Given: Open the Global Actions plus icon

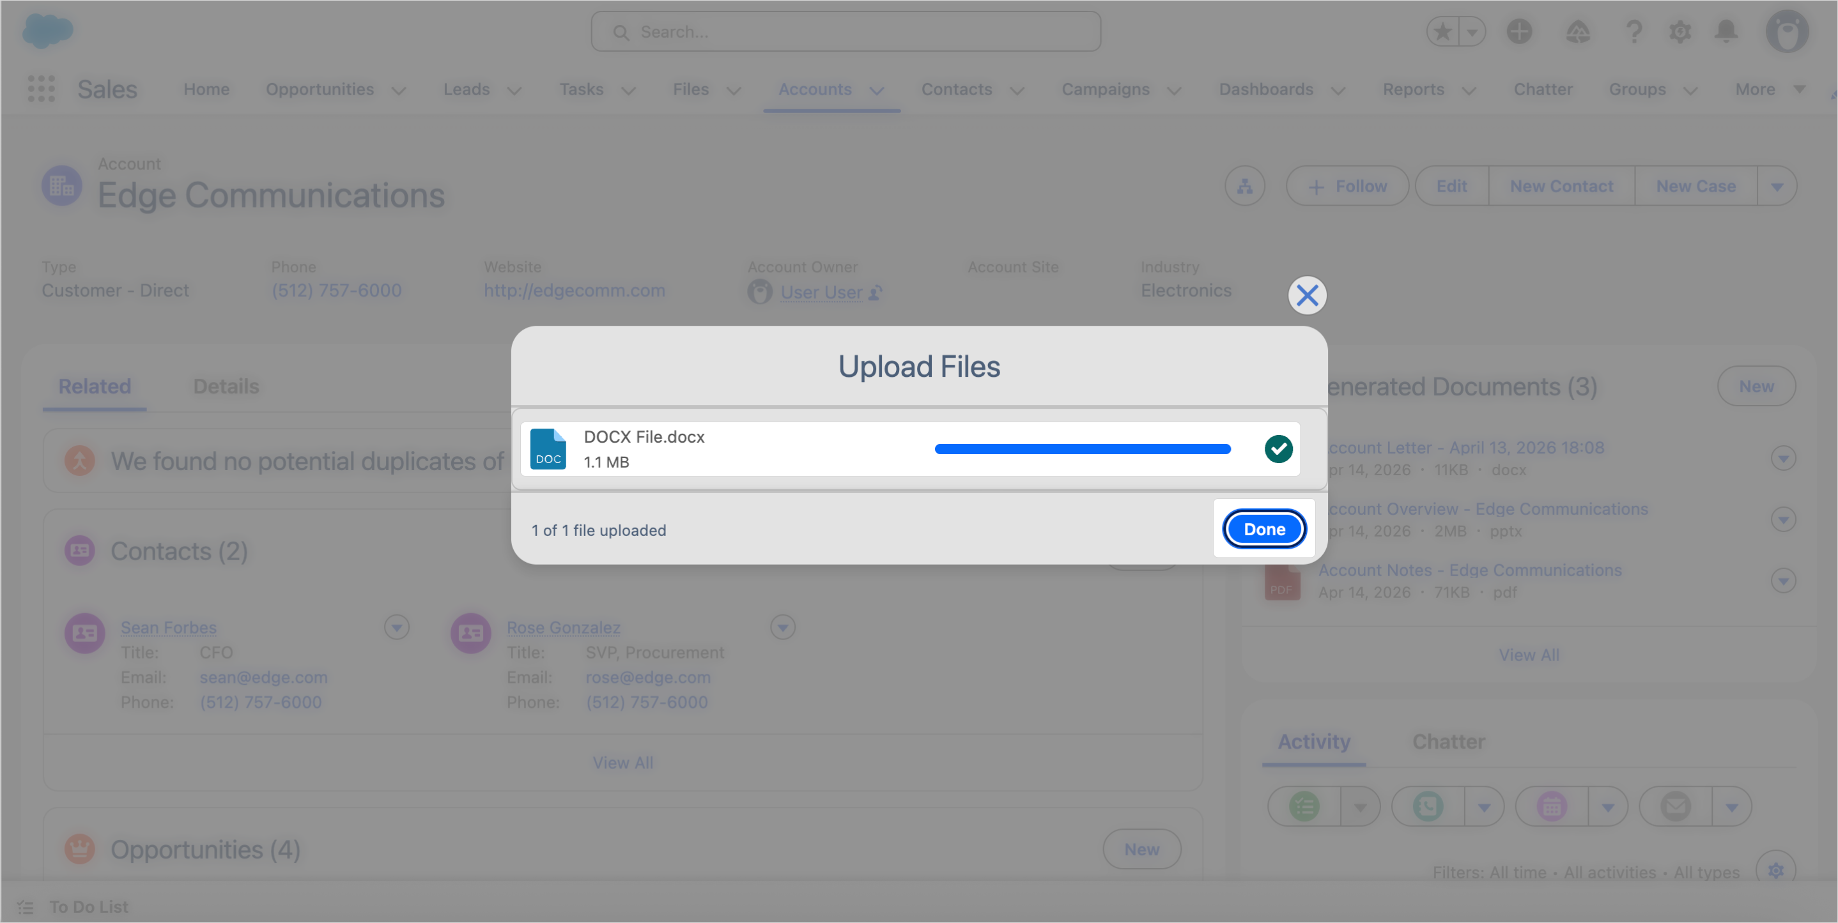Looking at the screenshot, I should pyautogui.click(x=1520, y=31).
